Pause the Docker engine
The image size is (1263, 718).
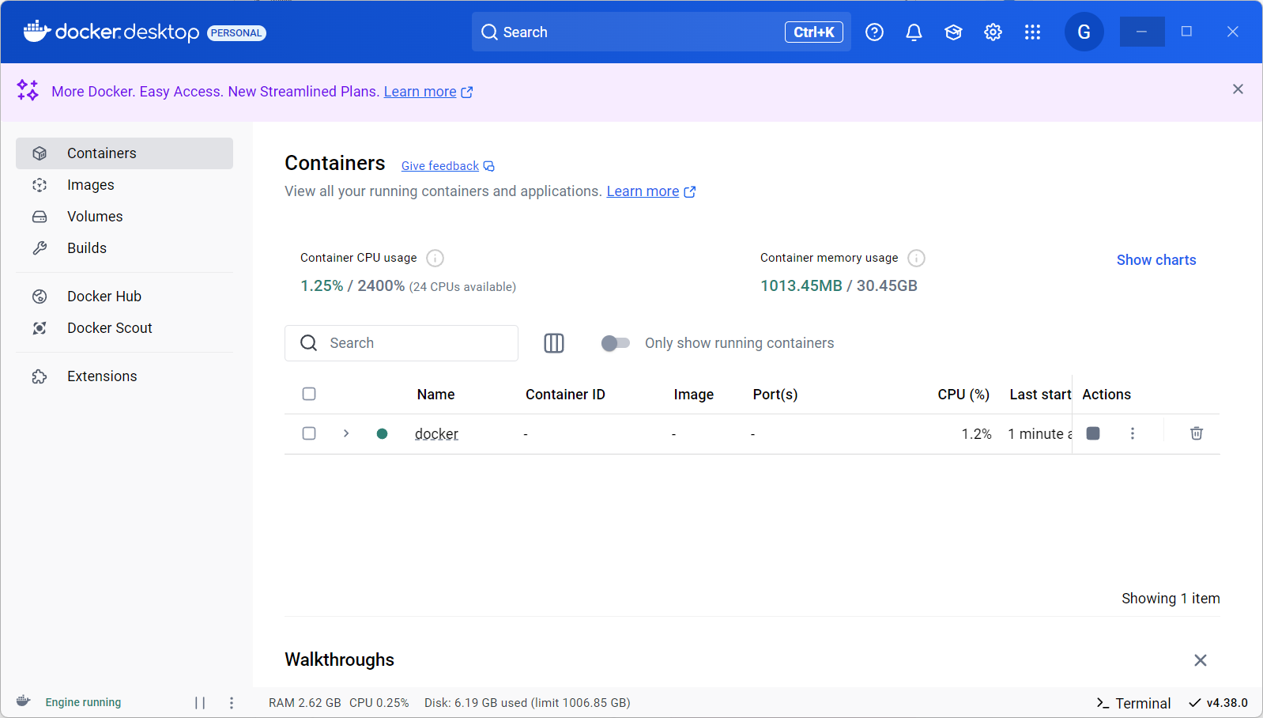point(200,703)
